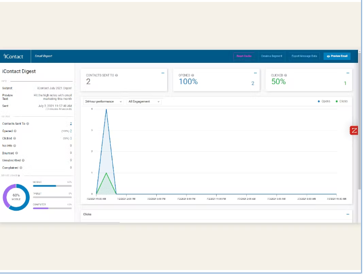The image size is (363, 274).
Task: Open Opened card three-dot menu
Action: 255,73
